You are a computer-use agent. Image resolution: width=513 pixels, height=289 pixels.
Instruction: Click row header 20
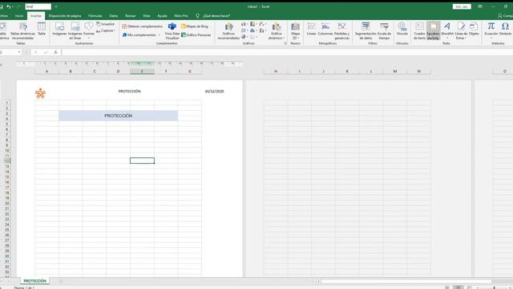click(7, 203)
